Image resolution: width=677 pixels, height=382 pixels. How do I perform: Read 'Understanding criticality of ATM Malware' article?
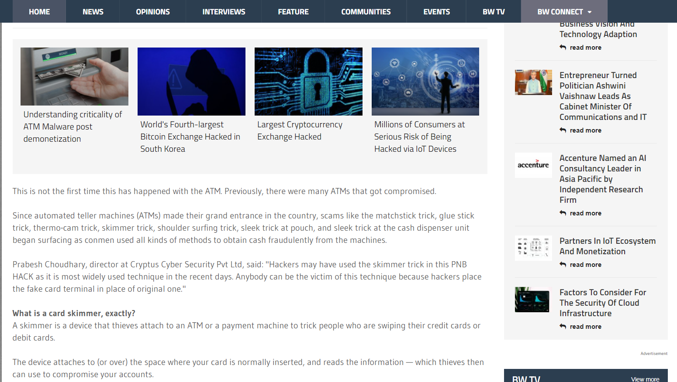pos(73,126)
